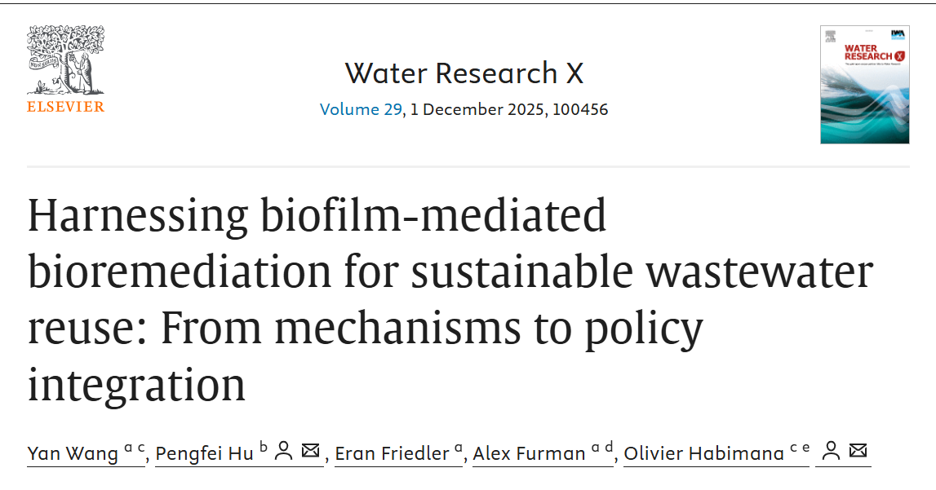This screenshot has width=936, height=490.
Task: Click author name Eran Friedler
Action: (393, 453)
